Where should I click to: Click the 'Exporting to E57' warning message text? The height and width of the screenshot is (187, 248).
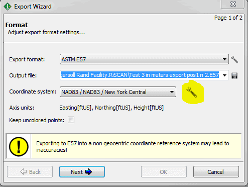[133, 146]
